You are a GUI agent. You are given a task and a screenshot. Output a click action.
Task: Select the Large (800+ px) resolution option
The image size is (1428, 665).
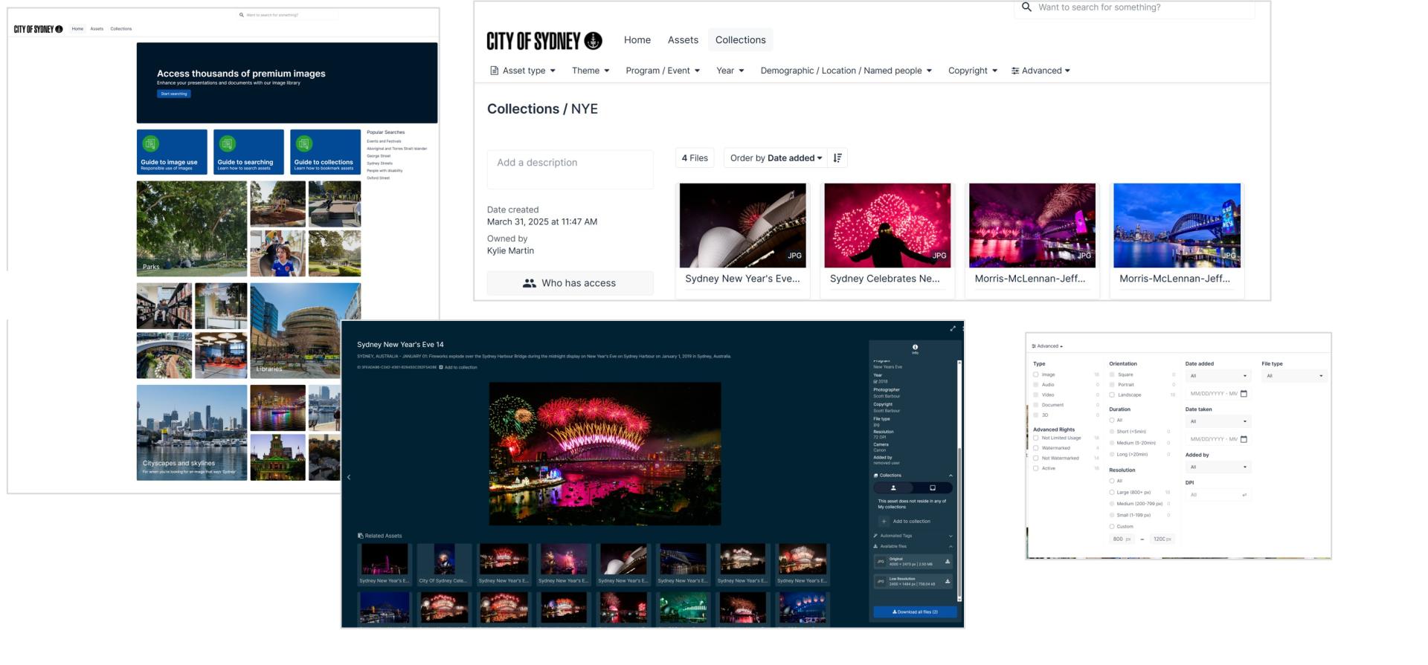1112,493
